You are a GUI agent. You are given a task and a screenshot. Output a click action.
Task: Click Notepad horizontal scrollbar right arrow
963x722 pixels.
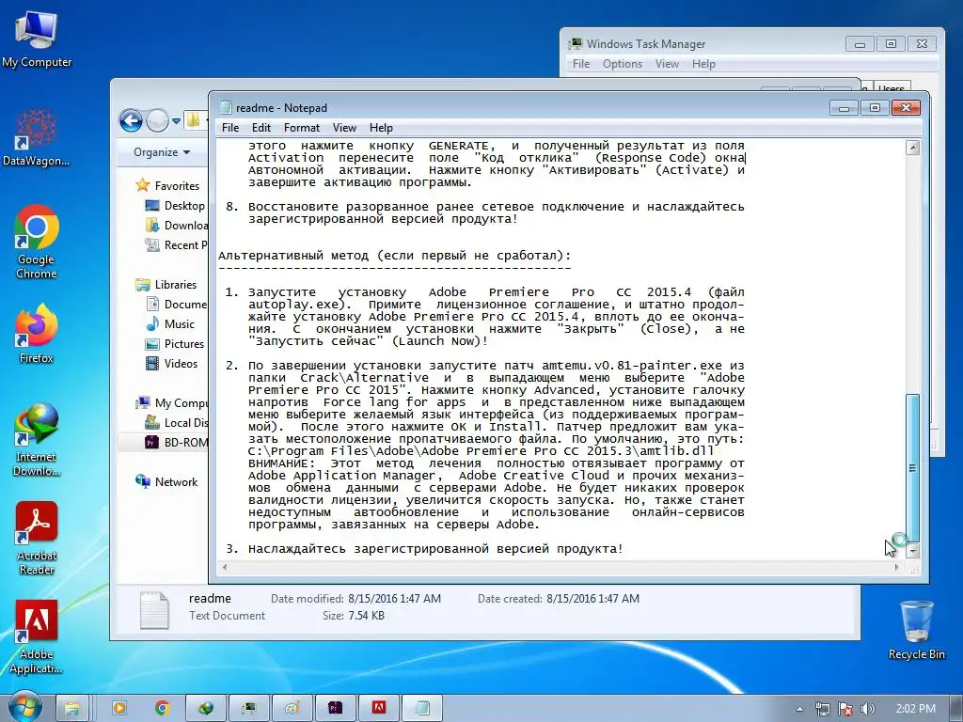click(x=896, y=567)
